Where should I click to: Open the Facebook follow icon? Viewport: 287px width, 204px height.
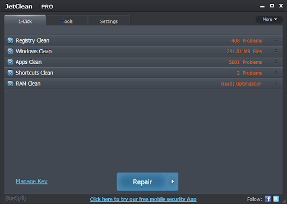pos(268,199)
